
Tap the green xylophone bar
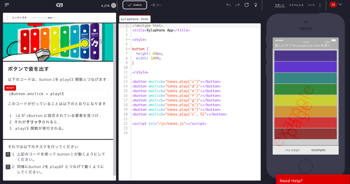[305, 89]
